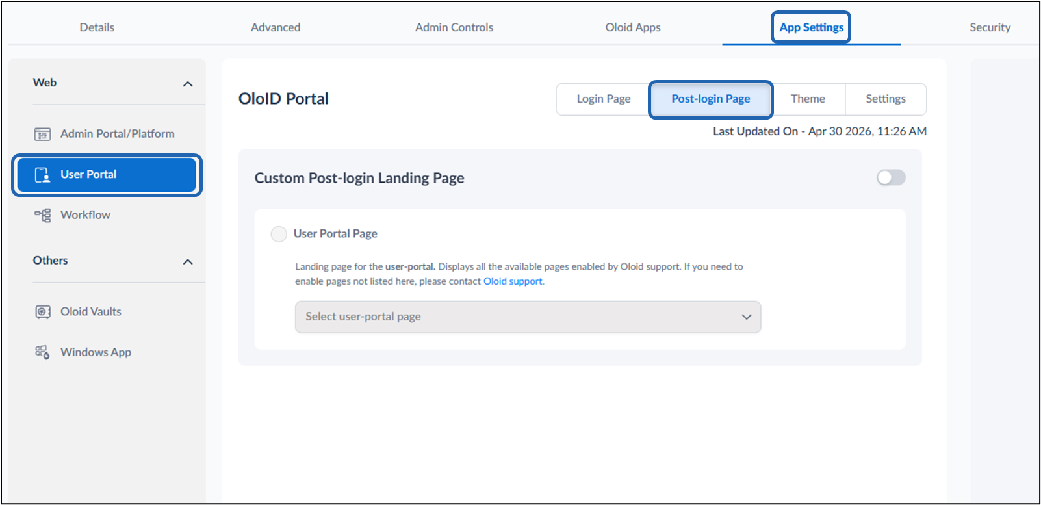Open the Settings section of OloID Portal

886,99
